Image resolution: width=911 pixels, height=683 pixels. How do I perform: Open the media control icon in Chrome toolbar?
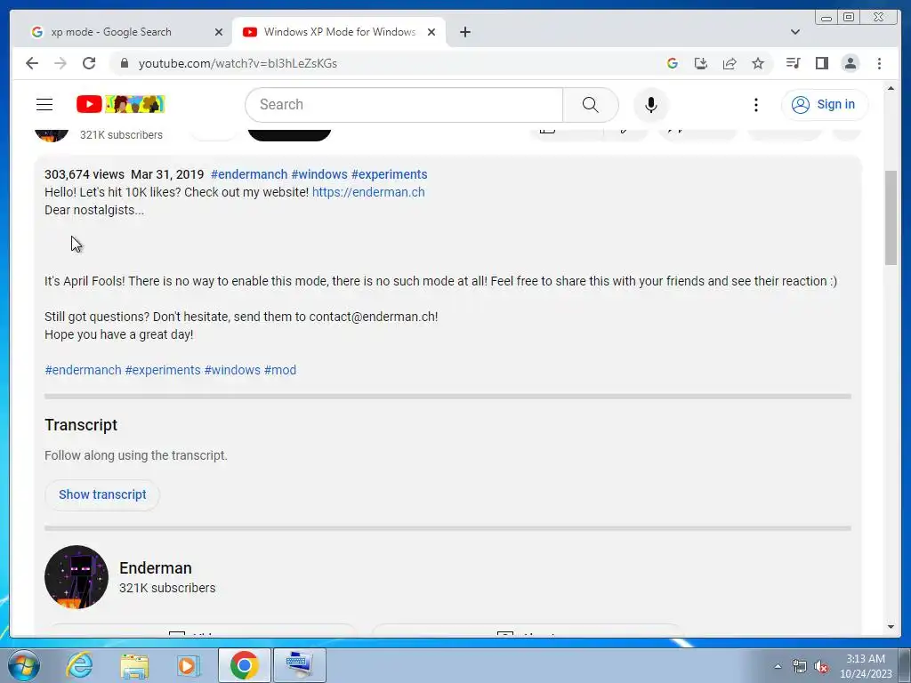(793, 63)
